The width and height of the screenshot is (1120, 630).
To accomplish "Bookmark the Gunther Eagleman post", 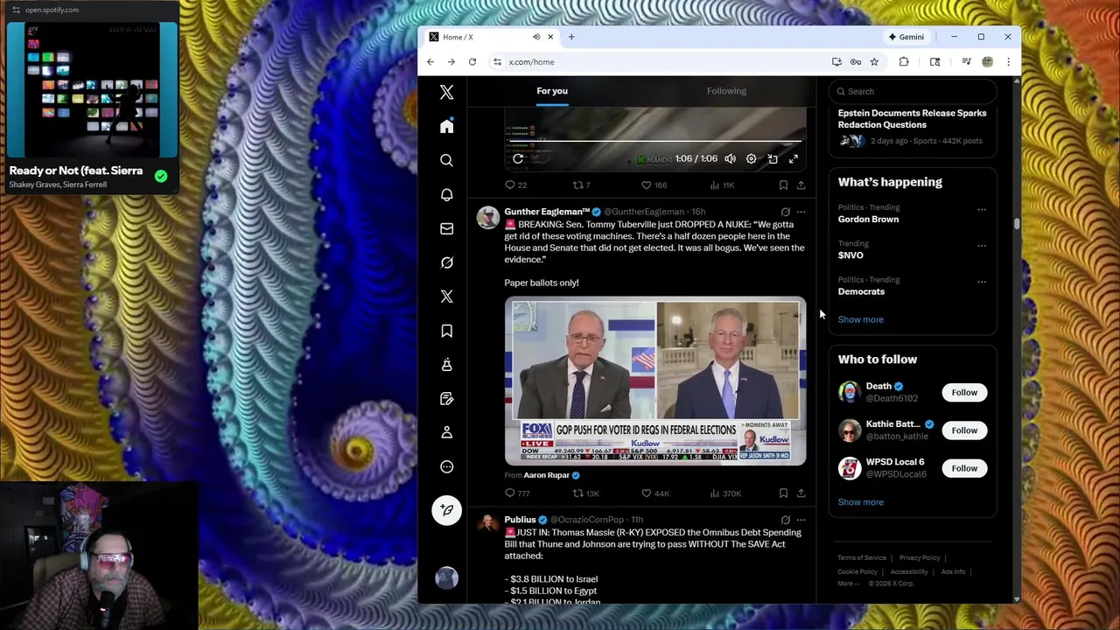I will tap(783, 493).
